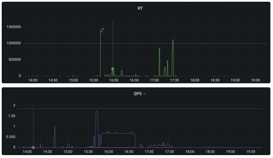The height and width of the screenshot is (158, 273).
Task: Click the 1.50 label on QPS y-axis
Action: [12, 116]
